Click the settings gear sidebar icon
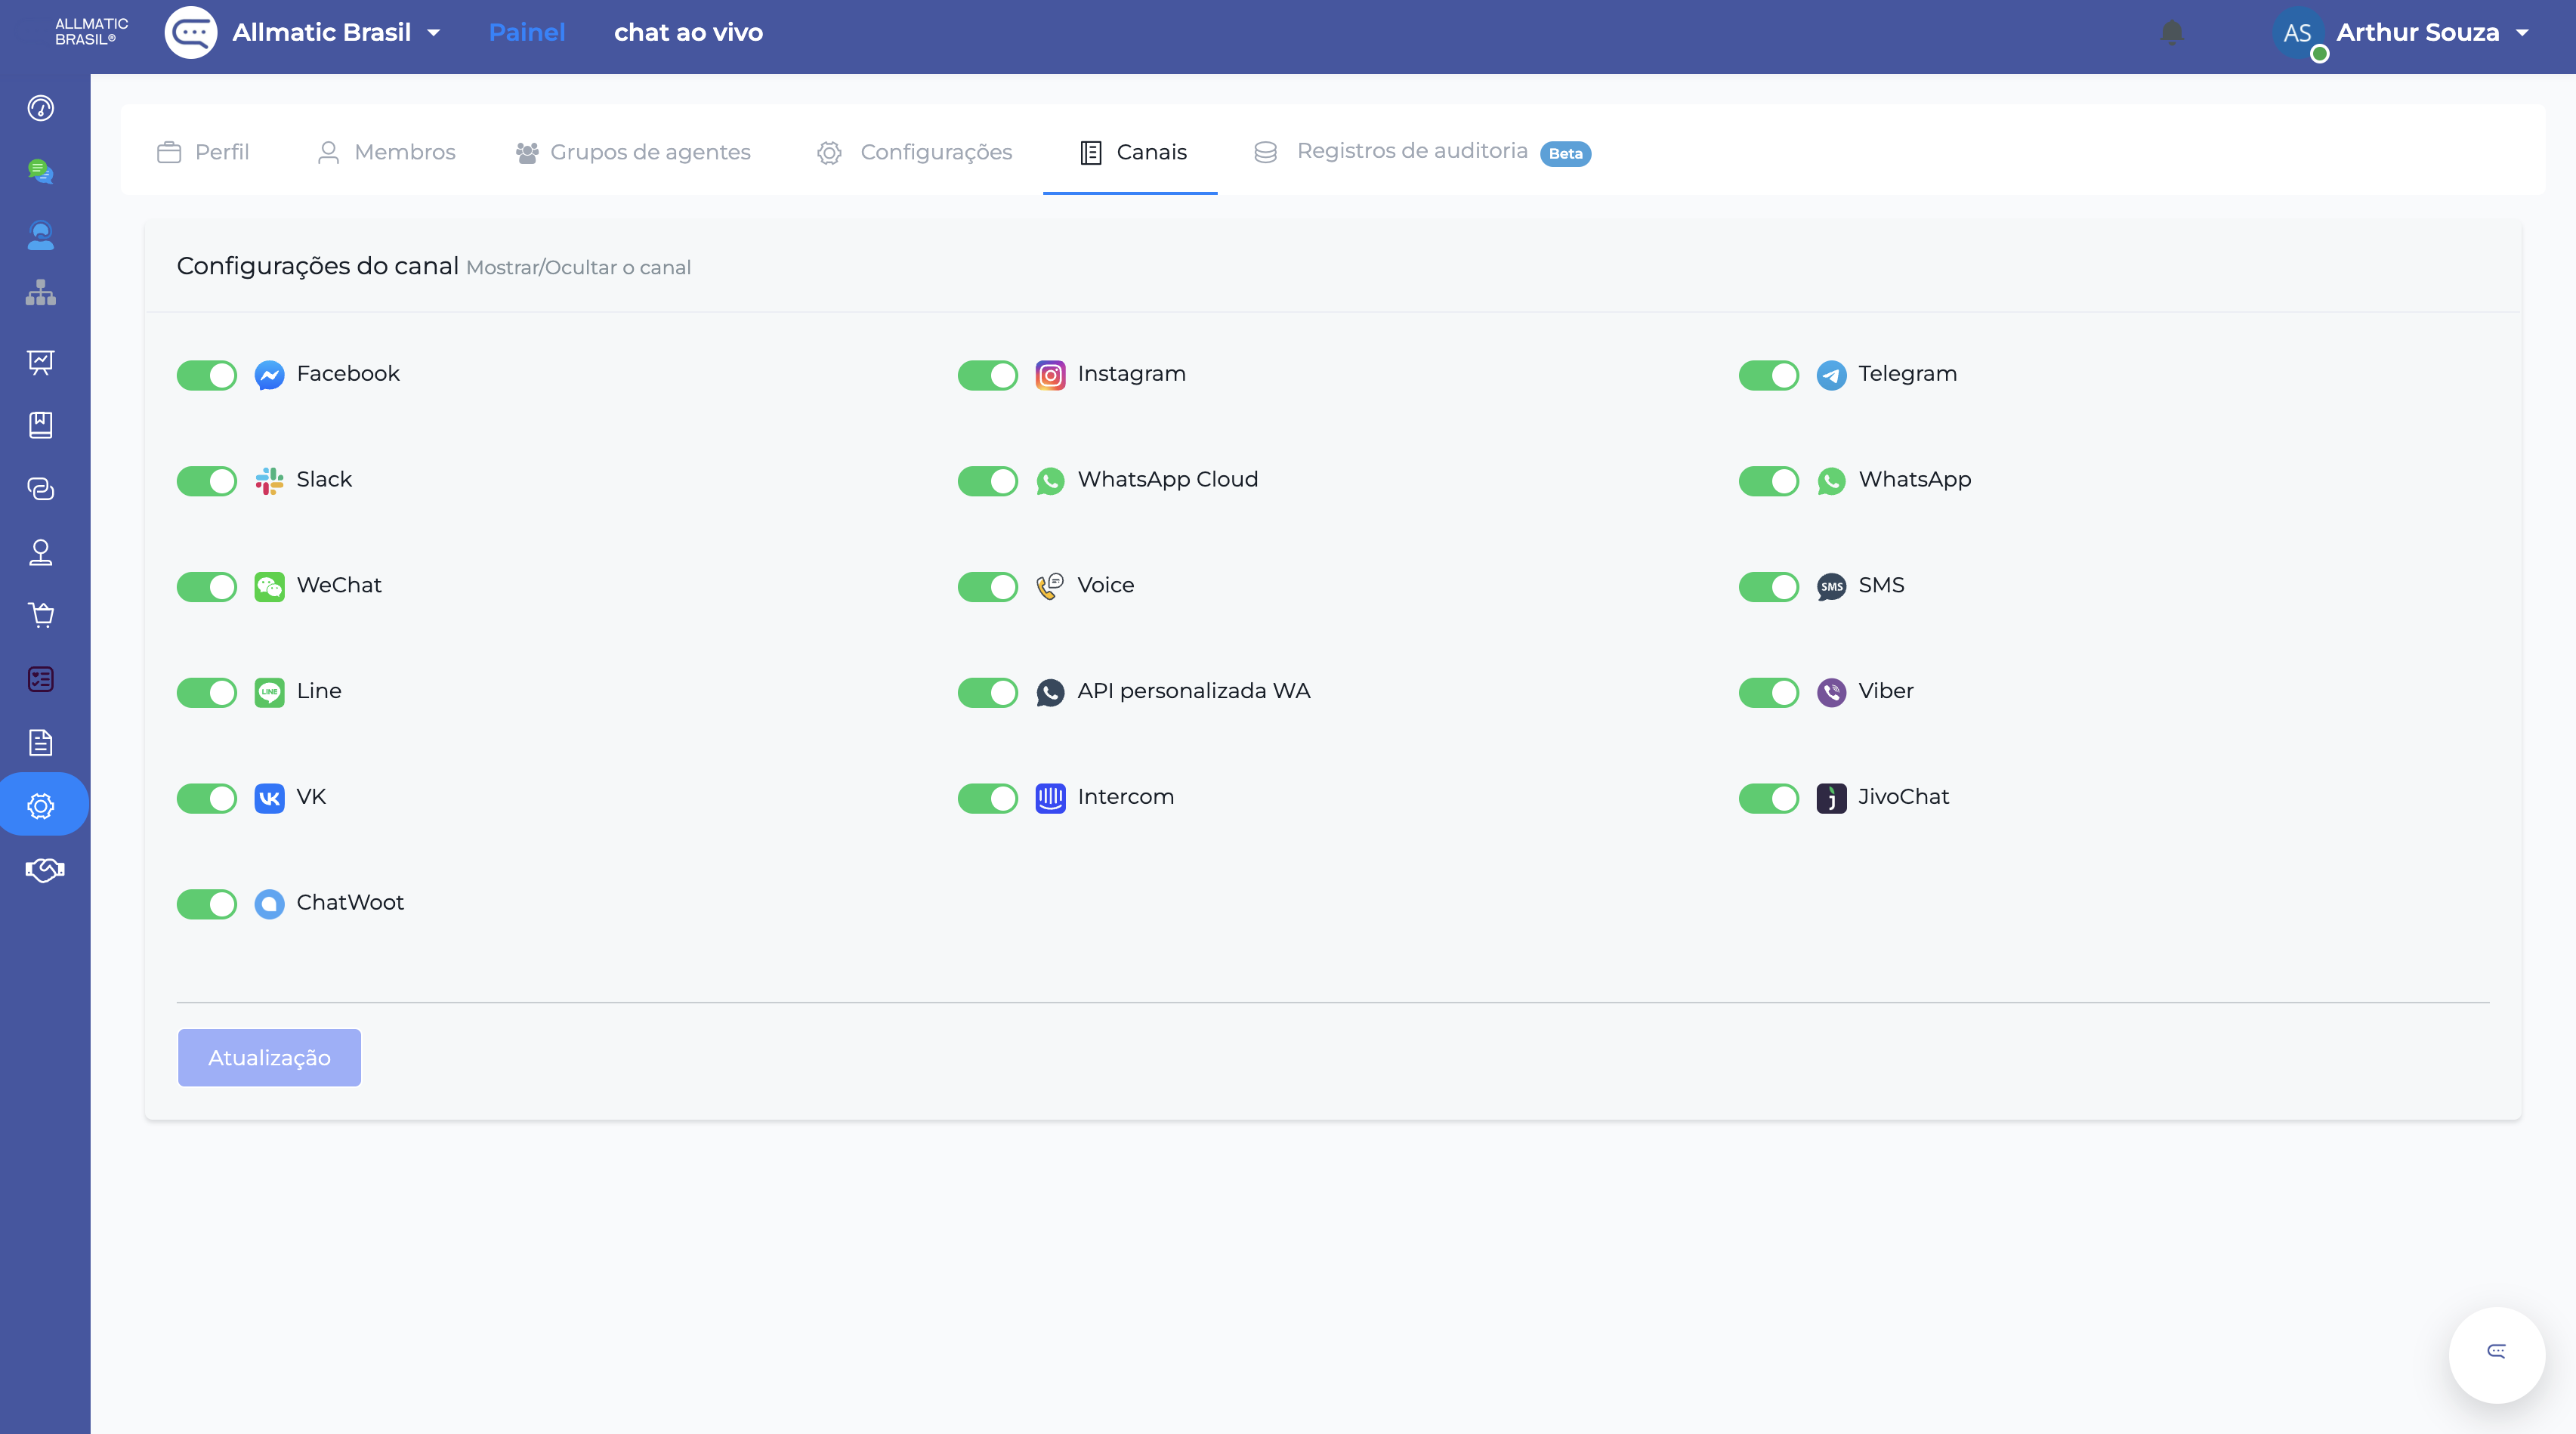This screenshot has height=1434, width=2576. tap(40, 806)
